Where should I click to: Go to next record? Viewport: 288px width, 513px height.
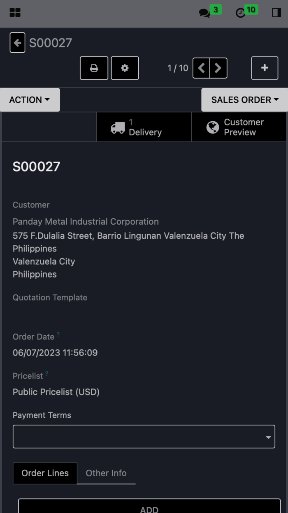coord(218,68)
